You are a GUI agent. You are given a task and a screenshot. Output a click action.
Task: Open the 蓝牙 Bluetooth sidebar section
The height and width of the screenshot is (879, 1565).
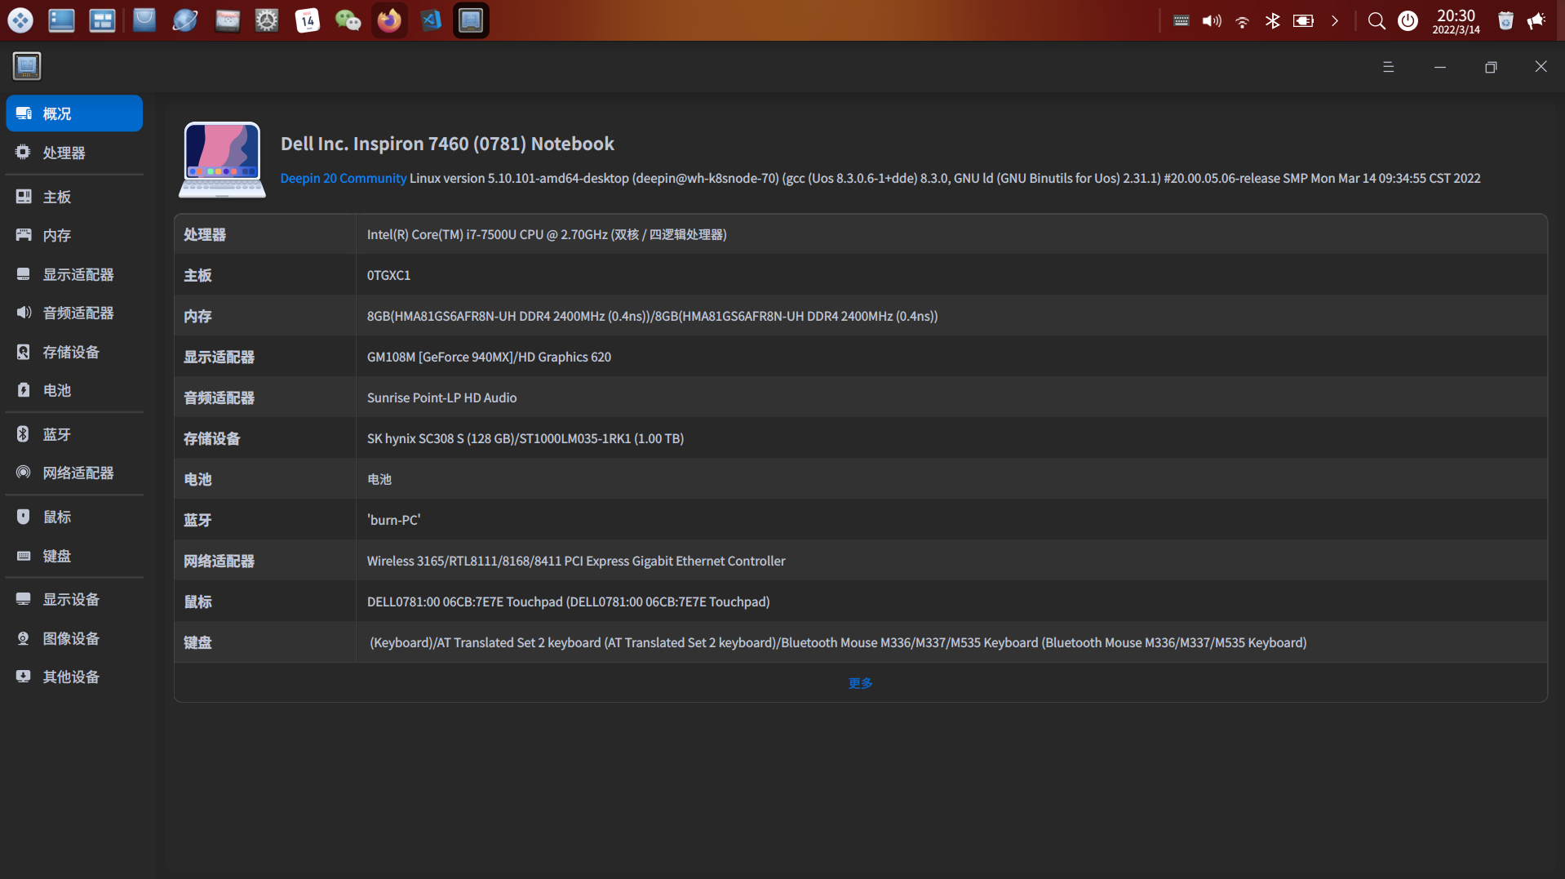tap(74, 434)
